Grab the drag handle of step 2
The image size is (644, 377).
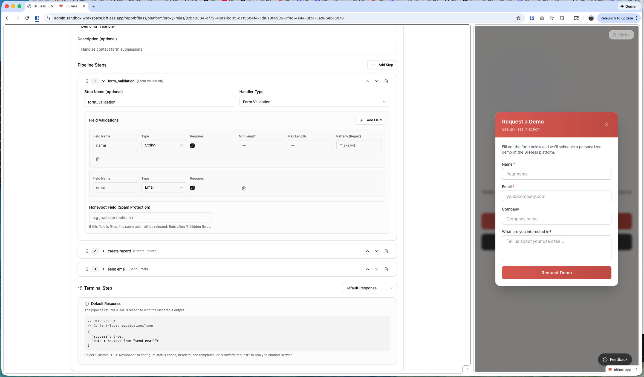(86, 251)
